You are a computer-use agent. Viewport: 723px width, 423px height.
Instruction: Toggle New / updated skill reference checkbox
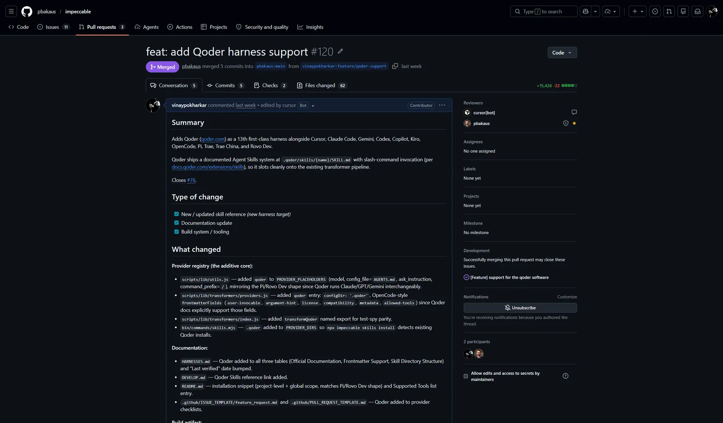tap(176, 214)
